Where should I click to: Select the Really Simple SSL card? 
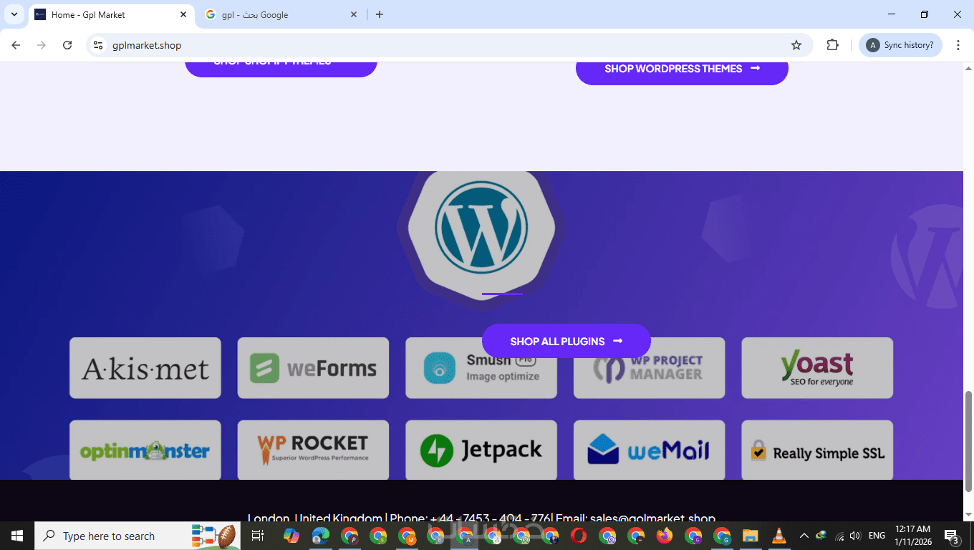pyautogui.click(x=817, y=450)
